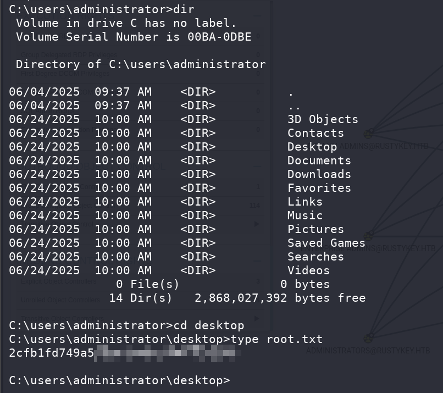Viewport: 443px width, 393px height.
Task: Click the Desktop entry in the directory listing
Action: (x=312, y=147)
